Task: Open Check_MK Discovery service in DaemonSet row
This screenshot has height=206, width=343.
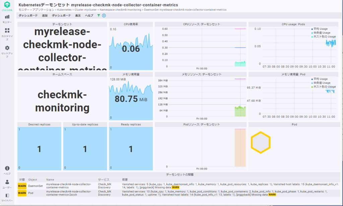Action: 105,186
